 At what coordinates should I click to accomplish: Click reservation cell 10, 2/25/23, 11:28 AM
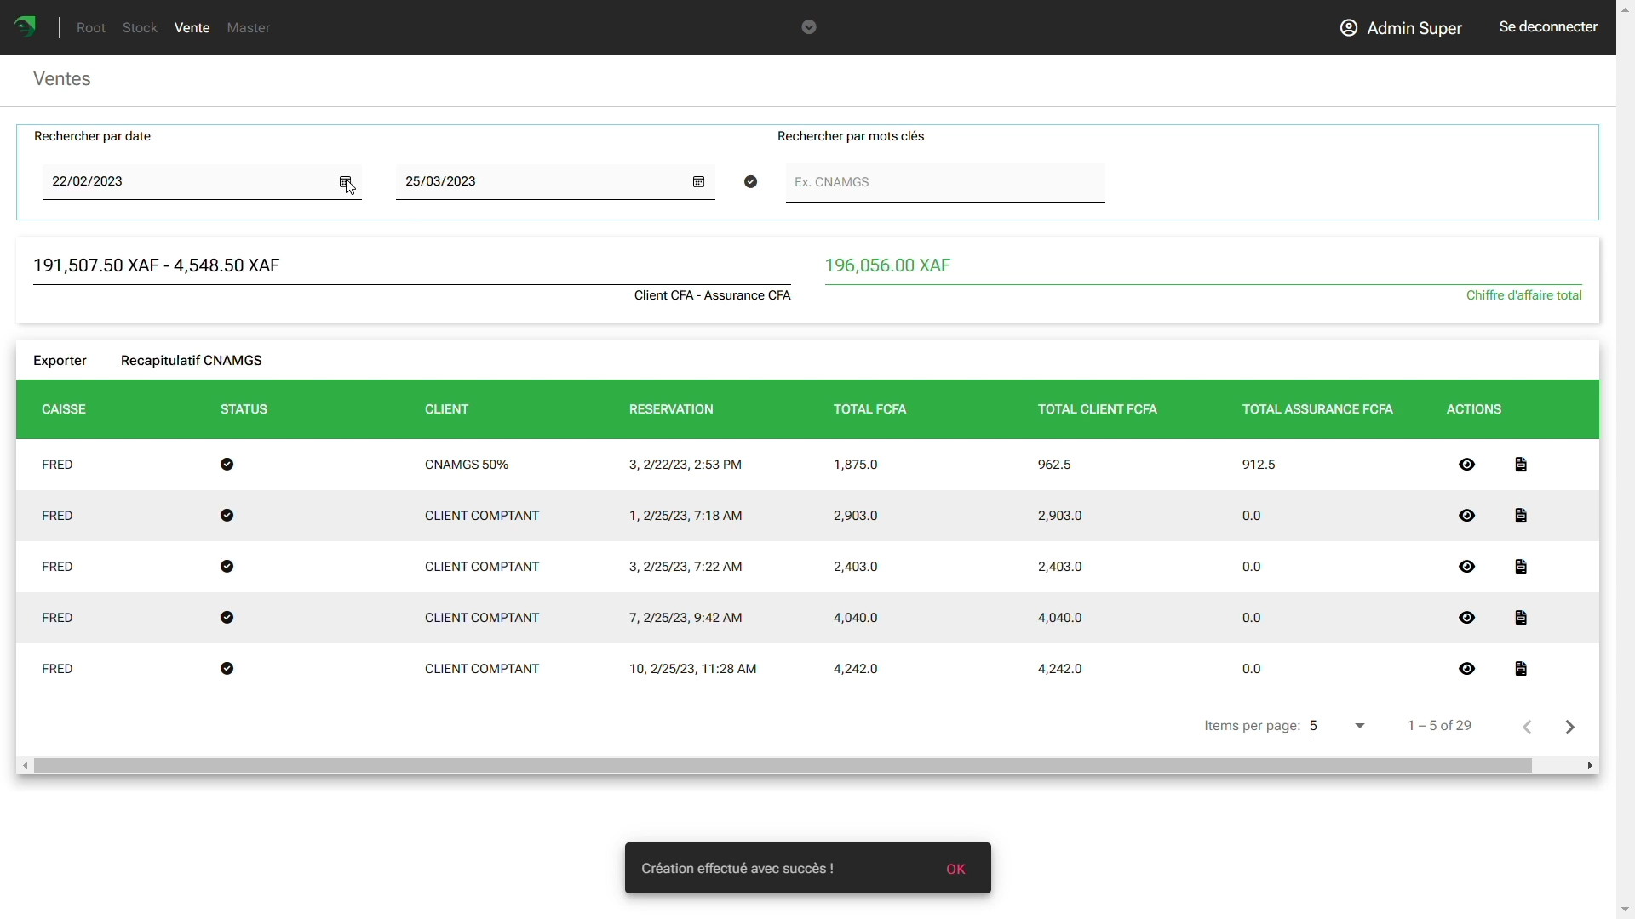click(x=693, y=669)
